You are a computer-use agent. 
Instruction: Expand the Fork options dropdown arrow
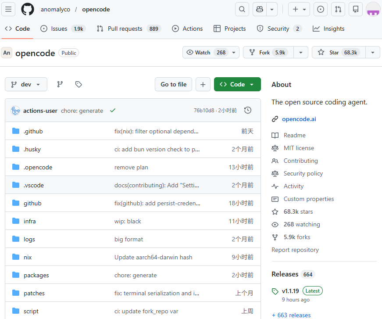300,52
